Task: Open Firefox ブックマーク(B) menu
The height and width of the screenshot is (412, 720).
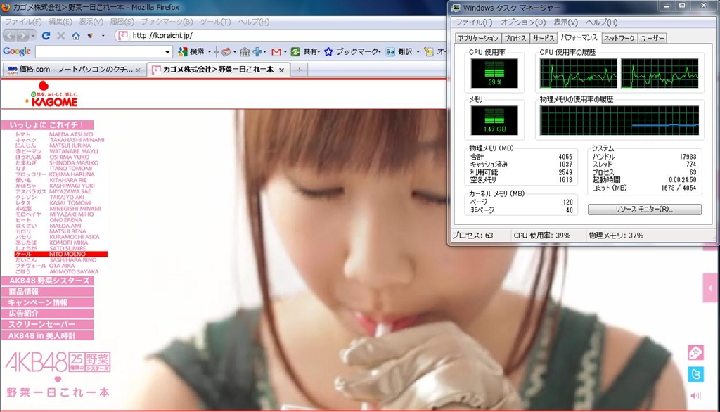Action: pyautogui.click(x=167, y=22)
